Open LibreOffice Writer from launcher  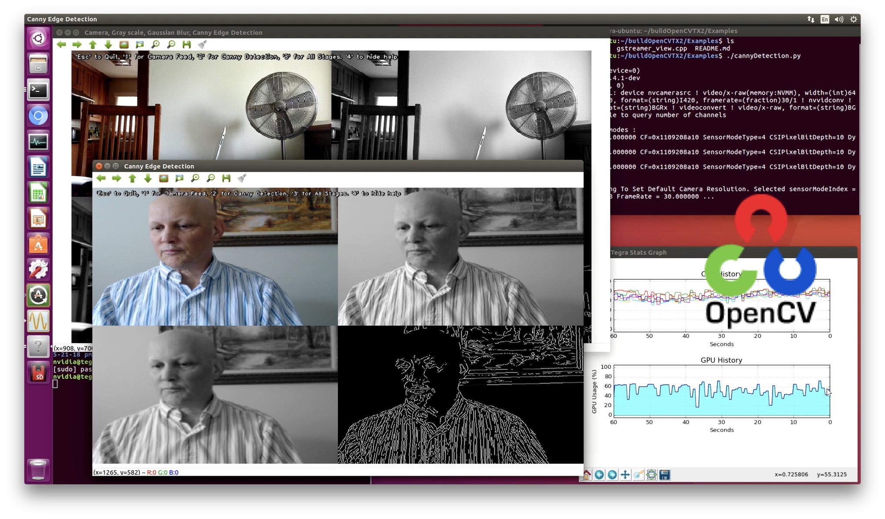pos(38,167)
